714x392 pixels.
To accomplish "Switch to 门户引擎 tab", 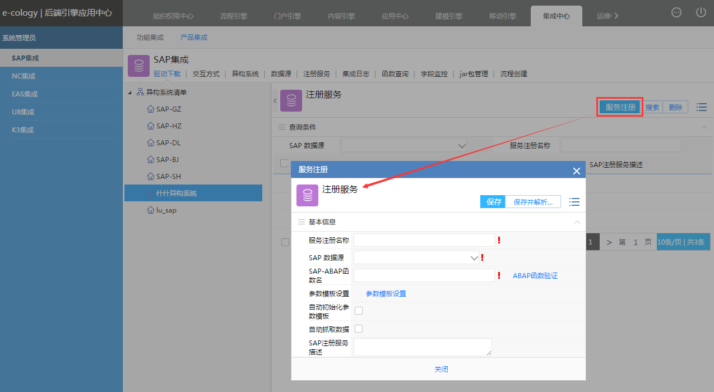I will (x=288, y=16).
